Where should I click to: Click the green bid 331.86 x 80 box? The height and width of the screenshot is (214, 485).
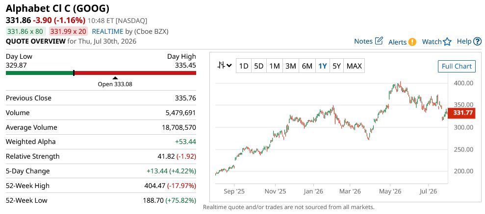(26, 31)
